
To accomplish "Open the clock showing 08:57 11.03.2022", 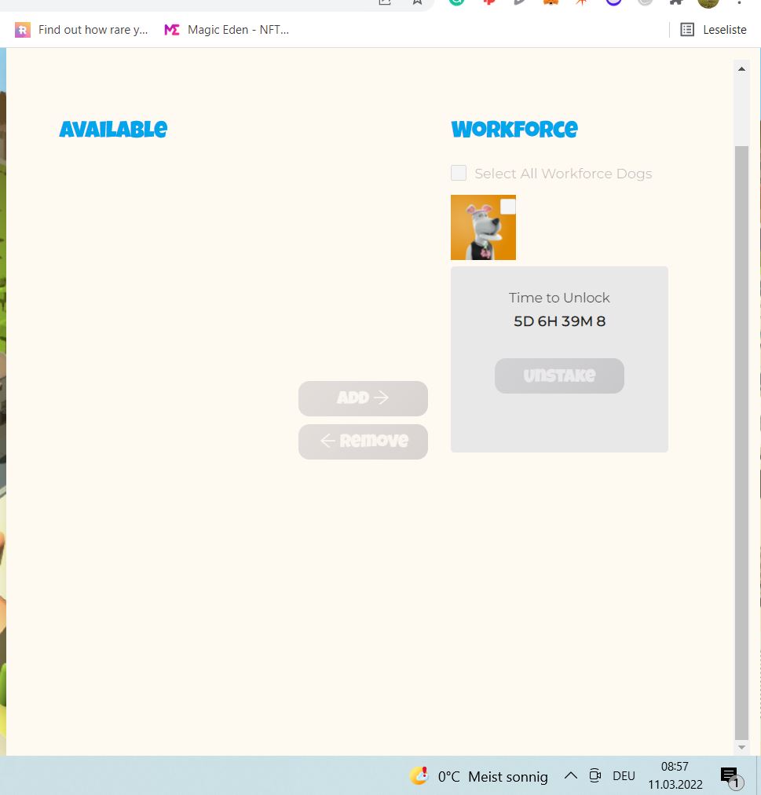I will click(x=675, y=775).
